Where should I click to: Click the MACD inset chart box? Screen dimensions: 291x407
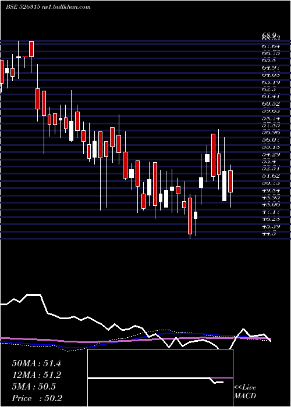click(160, 378)
